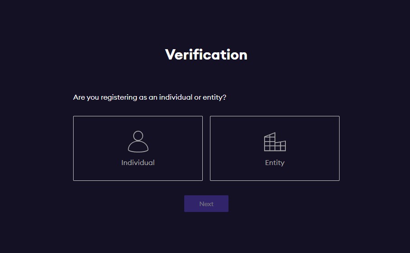Click the 'Next' text inside the purple button

click(x=206, y=204)
